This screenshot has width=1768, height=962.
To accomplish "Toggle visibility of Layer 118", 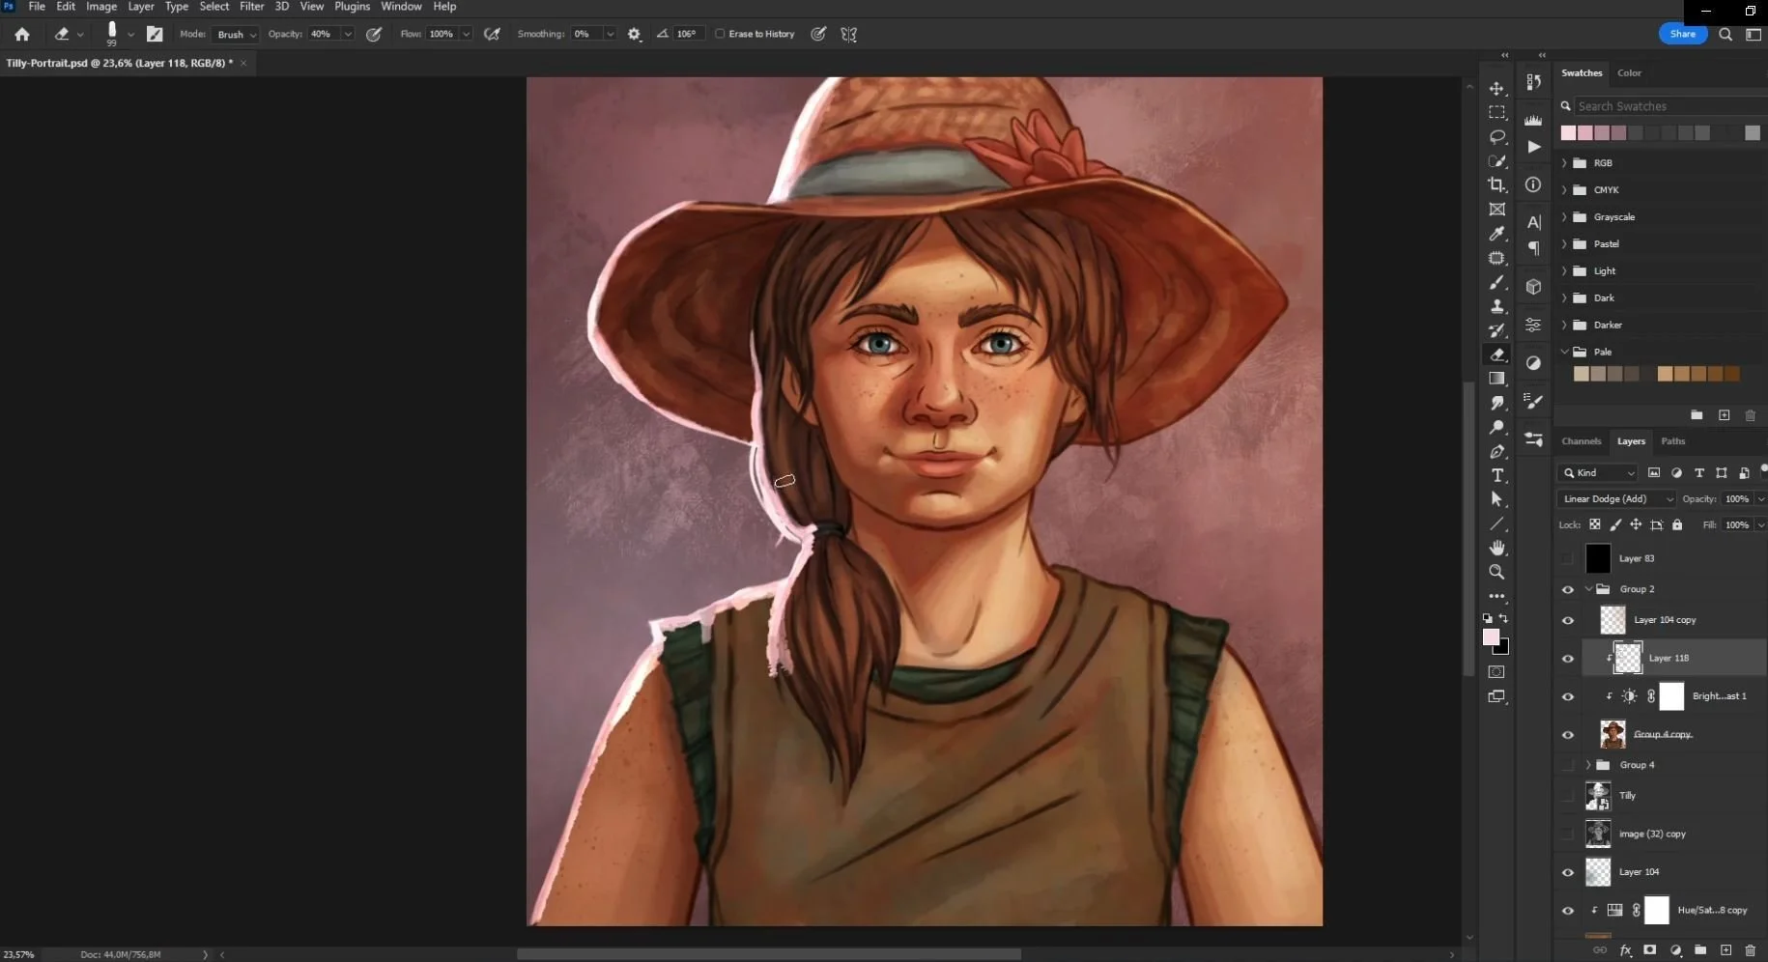I will pyautogui.click(x=1567, y=659).
